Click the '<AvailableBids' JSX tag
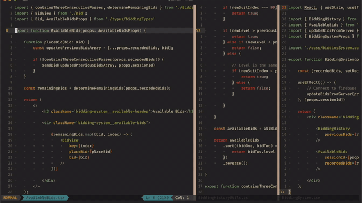Viewport: 362px width, 203px height. pyautogui.click(x=331, y=152)
